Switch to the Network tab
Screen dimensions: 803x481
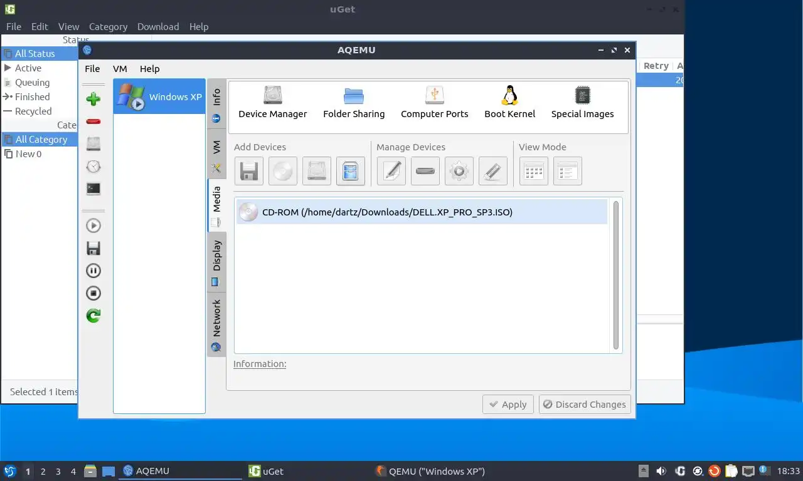[216, 324]
